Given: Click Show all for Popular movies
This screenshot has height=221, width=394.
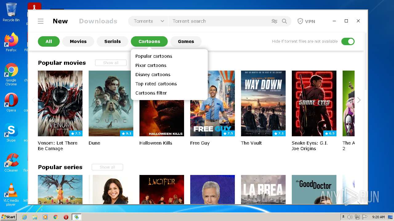Looking at the screenshot, I should [111, 63].
